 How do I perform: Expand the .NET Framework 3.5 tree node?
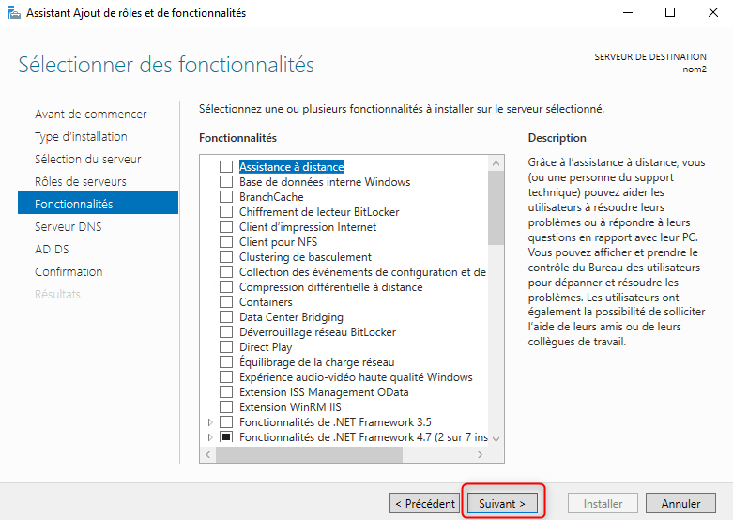tap(210, 422)
